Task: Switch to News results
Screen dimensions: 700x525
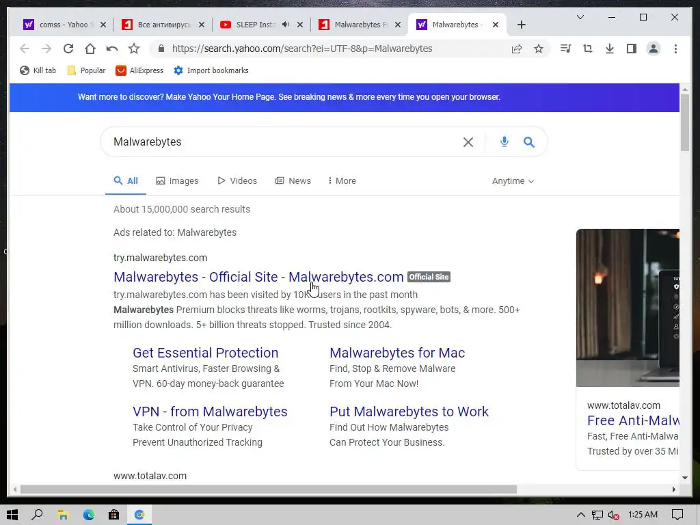Action: click(293, 180)
